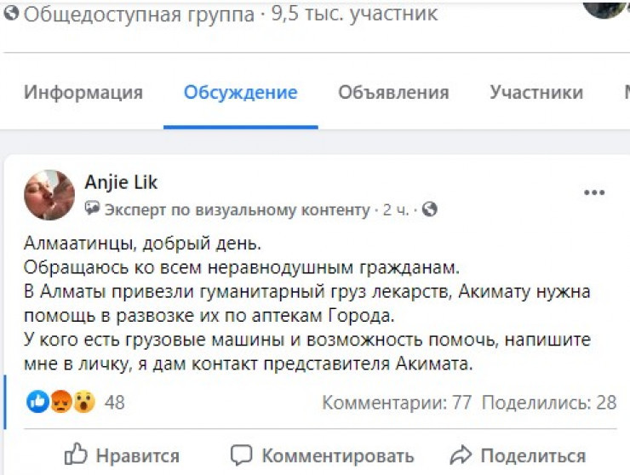Open Anjie Lik's profile picture
Image resolution: width=630 pixels, height=475 pixels.
[x=49, y=195]
